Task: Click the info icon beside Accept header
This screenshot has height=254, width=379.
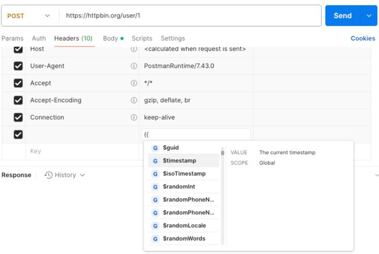Action: 134,83
